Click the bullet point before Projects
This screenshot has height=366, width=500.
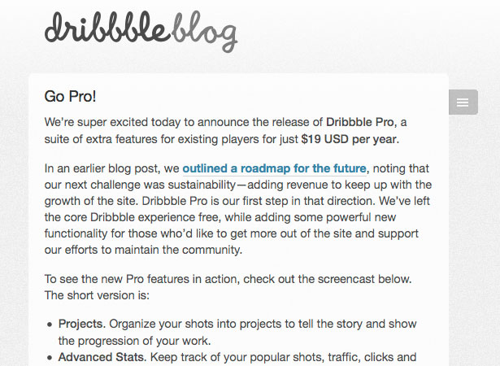click(50, 325)
